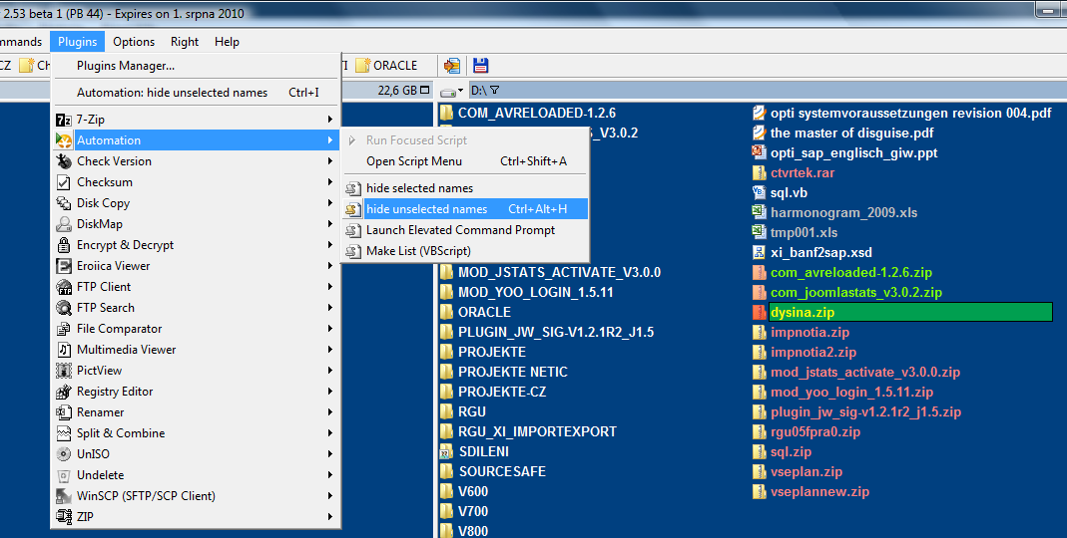The height and width of the screenshot is (538, 1067).
Task: Expand the WinSCP submenu arrow
Action: (330, 496)
